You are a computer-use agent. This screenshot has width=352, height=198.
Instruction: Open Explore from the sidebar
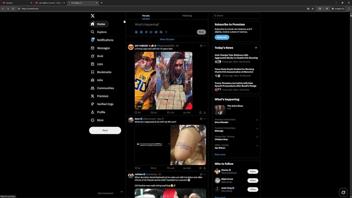click(99, 32)
